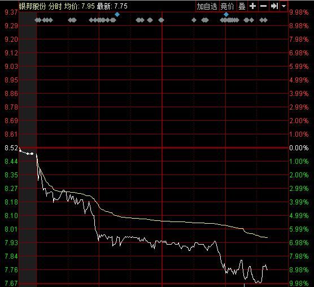Click the 均价 7.95 average price label
314x287 pixels.
click(80, 6)
